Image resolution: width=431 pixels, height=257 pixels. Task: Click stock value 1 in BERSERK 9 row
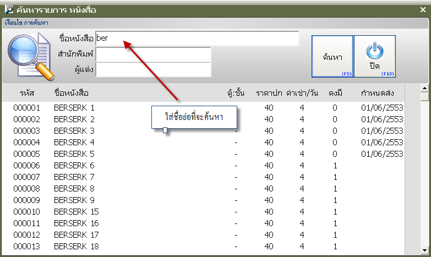tap(335, 200)
